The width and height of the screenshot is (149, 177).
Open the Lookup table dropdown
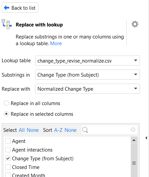click(88, 61)
